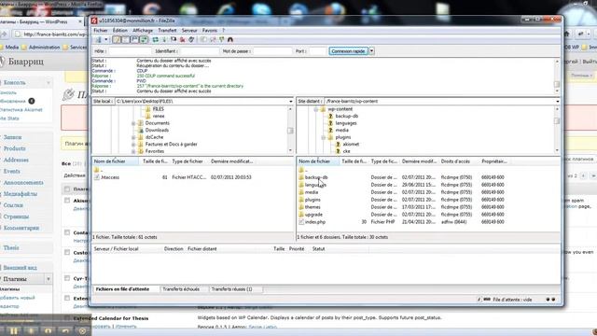The width and height of the screenshot is (597, 336).
Task: Sort remote list by Nom de fichier
Action: click(318, 161)
